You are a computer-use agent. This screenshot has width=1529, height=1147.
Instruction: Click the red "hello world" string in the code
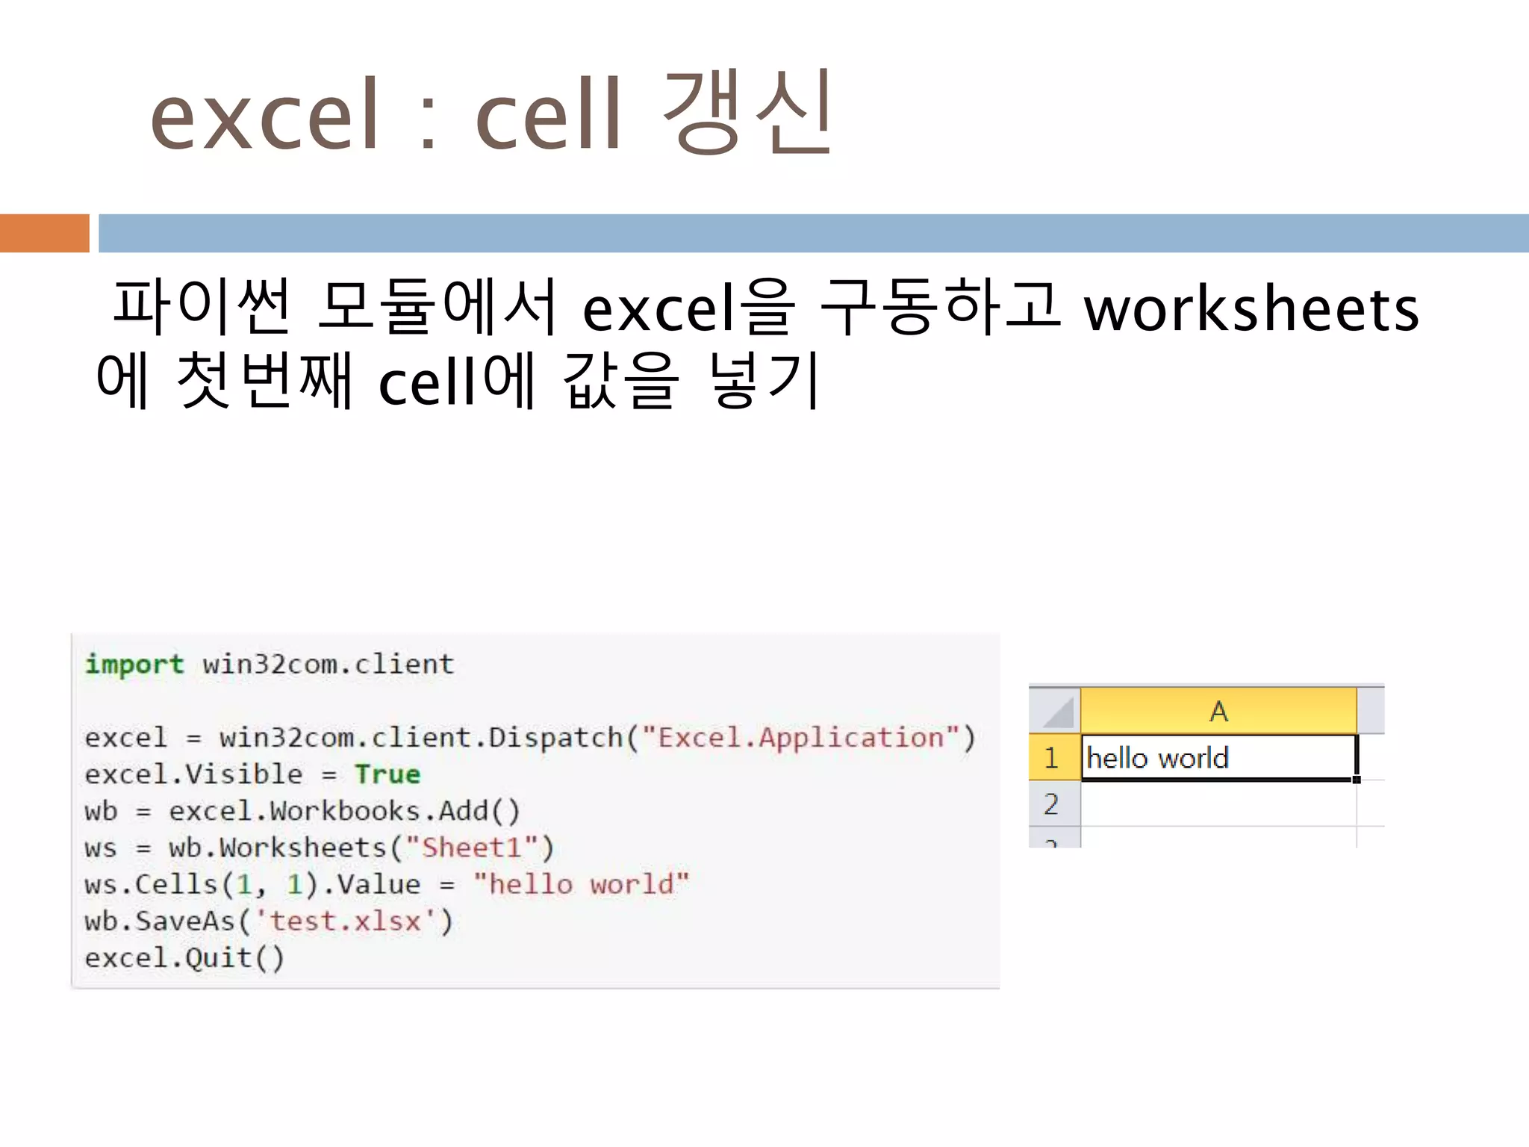pyautogui.click(x=581, y=884)
